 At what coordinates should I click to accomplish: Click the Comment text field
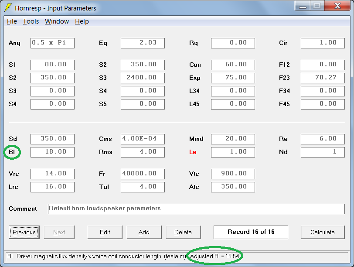click(x=197, y=209)
